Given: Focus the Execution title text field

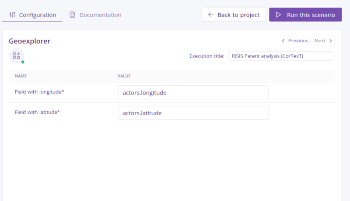Looking at the screenshot, I should pos(280,56).
